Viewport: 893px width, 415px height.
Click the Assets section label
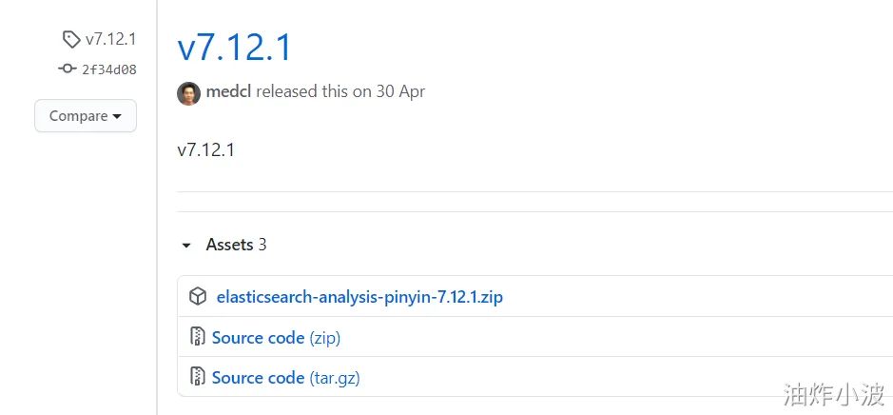pos(229,245)
